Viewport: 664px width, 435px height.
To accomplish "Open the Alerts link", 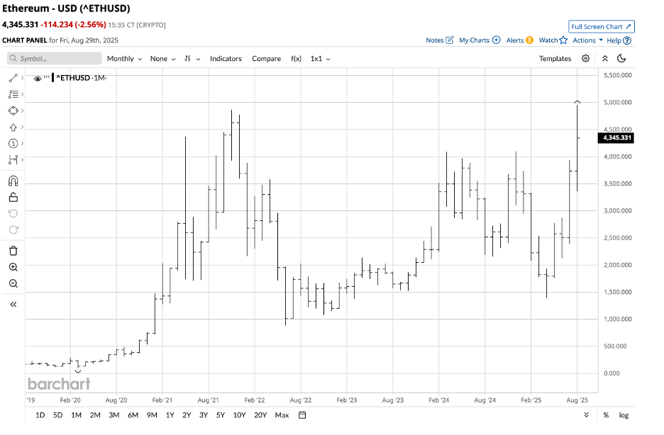I will (519, 40).
